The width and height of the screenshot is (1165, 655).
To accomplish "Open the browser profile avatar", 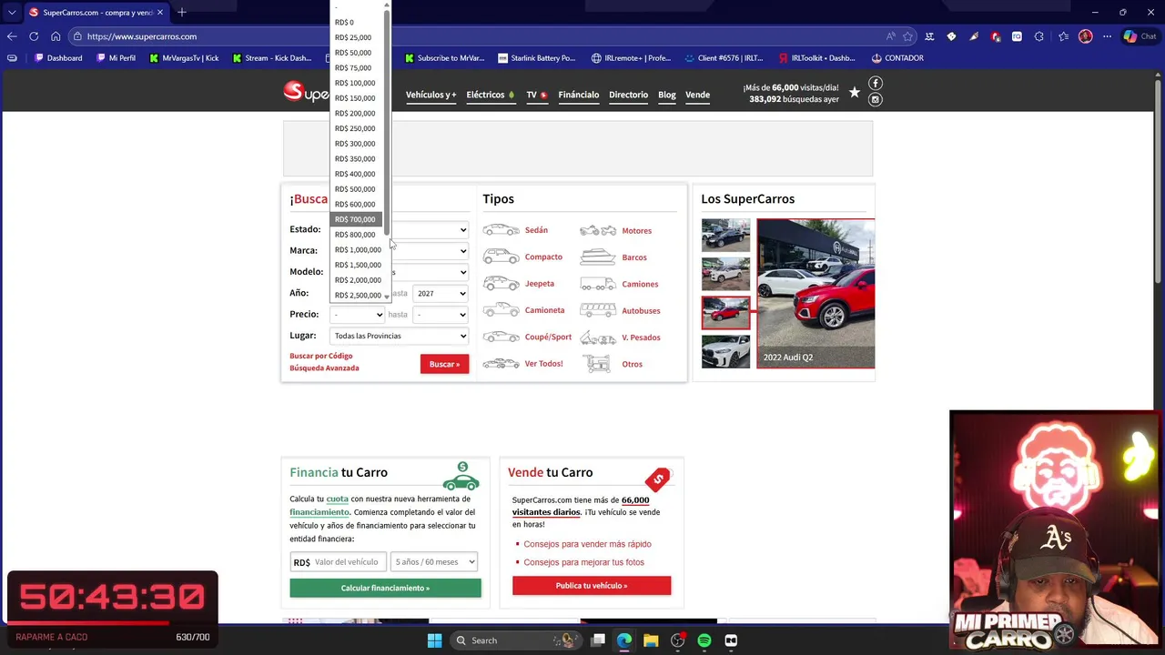I will (1085, 36).
